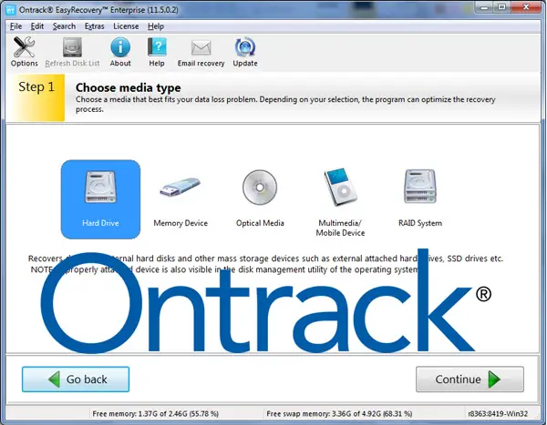Open the File menu
The height and width of the screenshot is (425, 547).
tap(15, 26)
